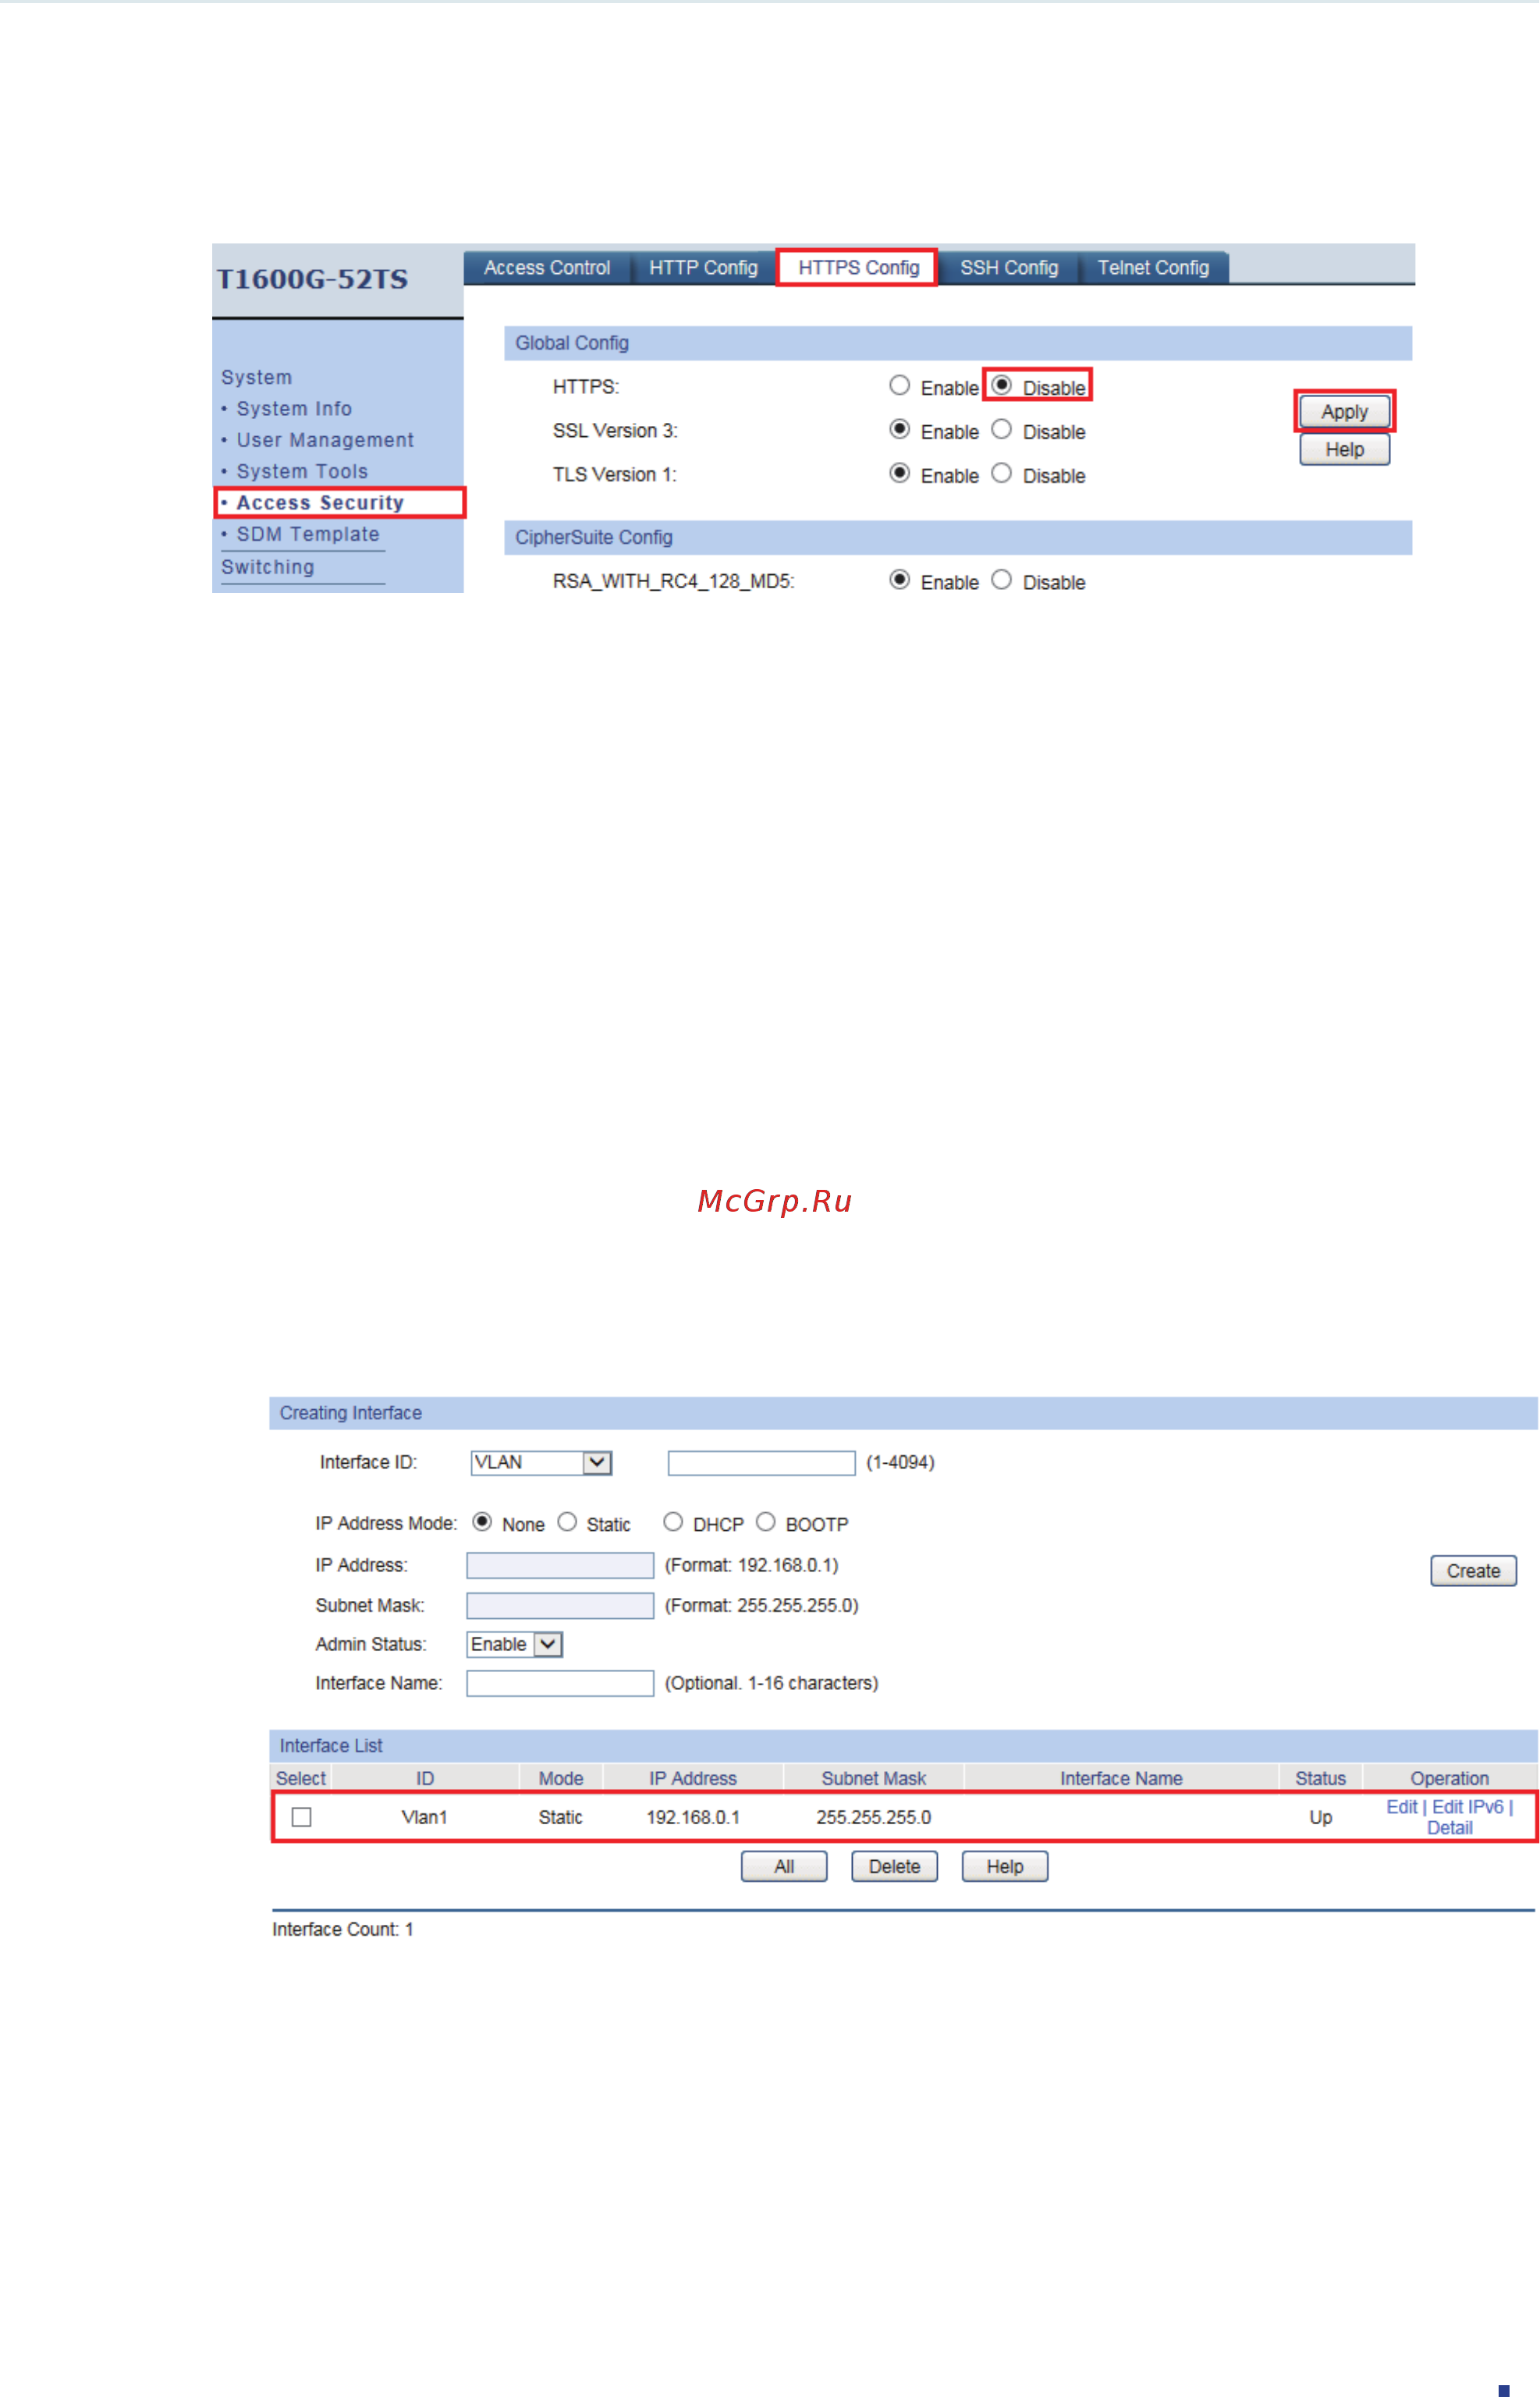Check the Vlan1 row select checkbox
Viewport: 1540px width, 2400px height.
(x=301, y=1818)
